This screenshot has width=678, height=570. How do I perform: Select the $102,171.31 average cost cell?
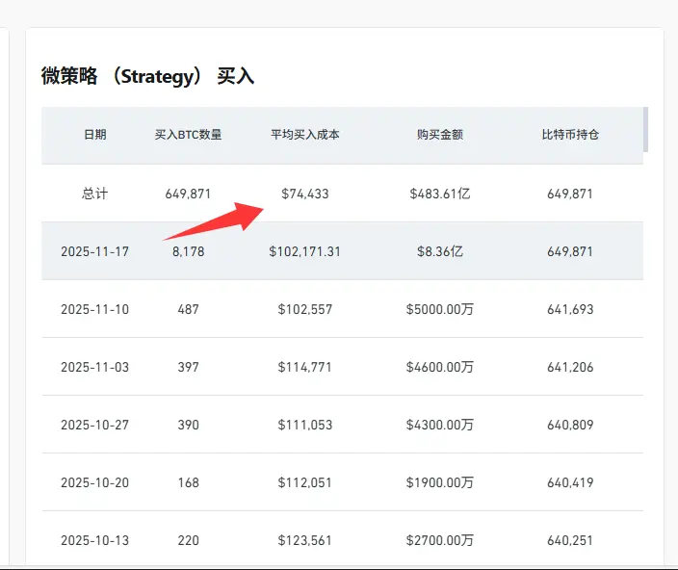(305, 251)
